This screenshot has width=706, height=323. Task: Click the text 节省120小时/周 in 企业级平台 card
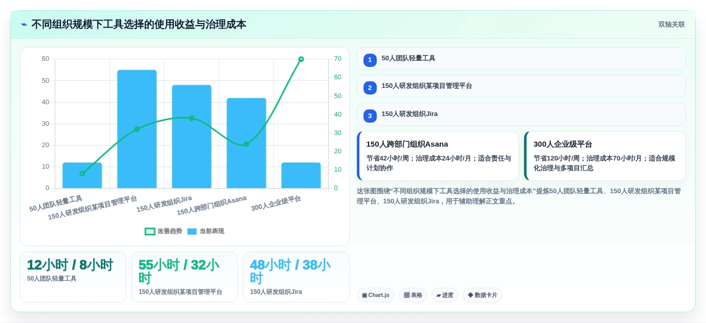558,158
